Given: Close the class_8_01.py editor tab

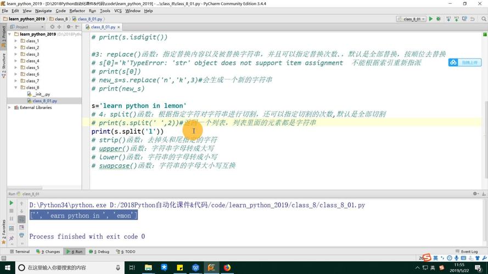Looking at the screenshot, I should point(119,27).
